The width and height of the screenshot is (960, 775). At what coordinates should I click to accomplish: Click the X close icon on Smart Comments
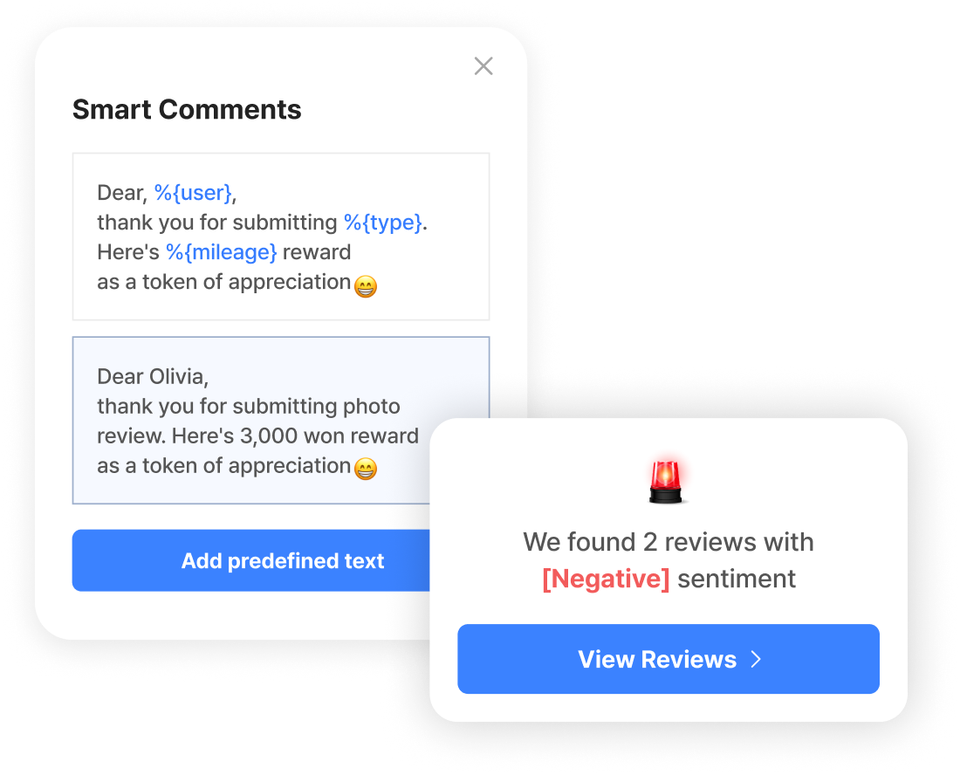click(x=483, y=65)
